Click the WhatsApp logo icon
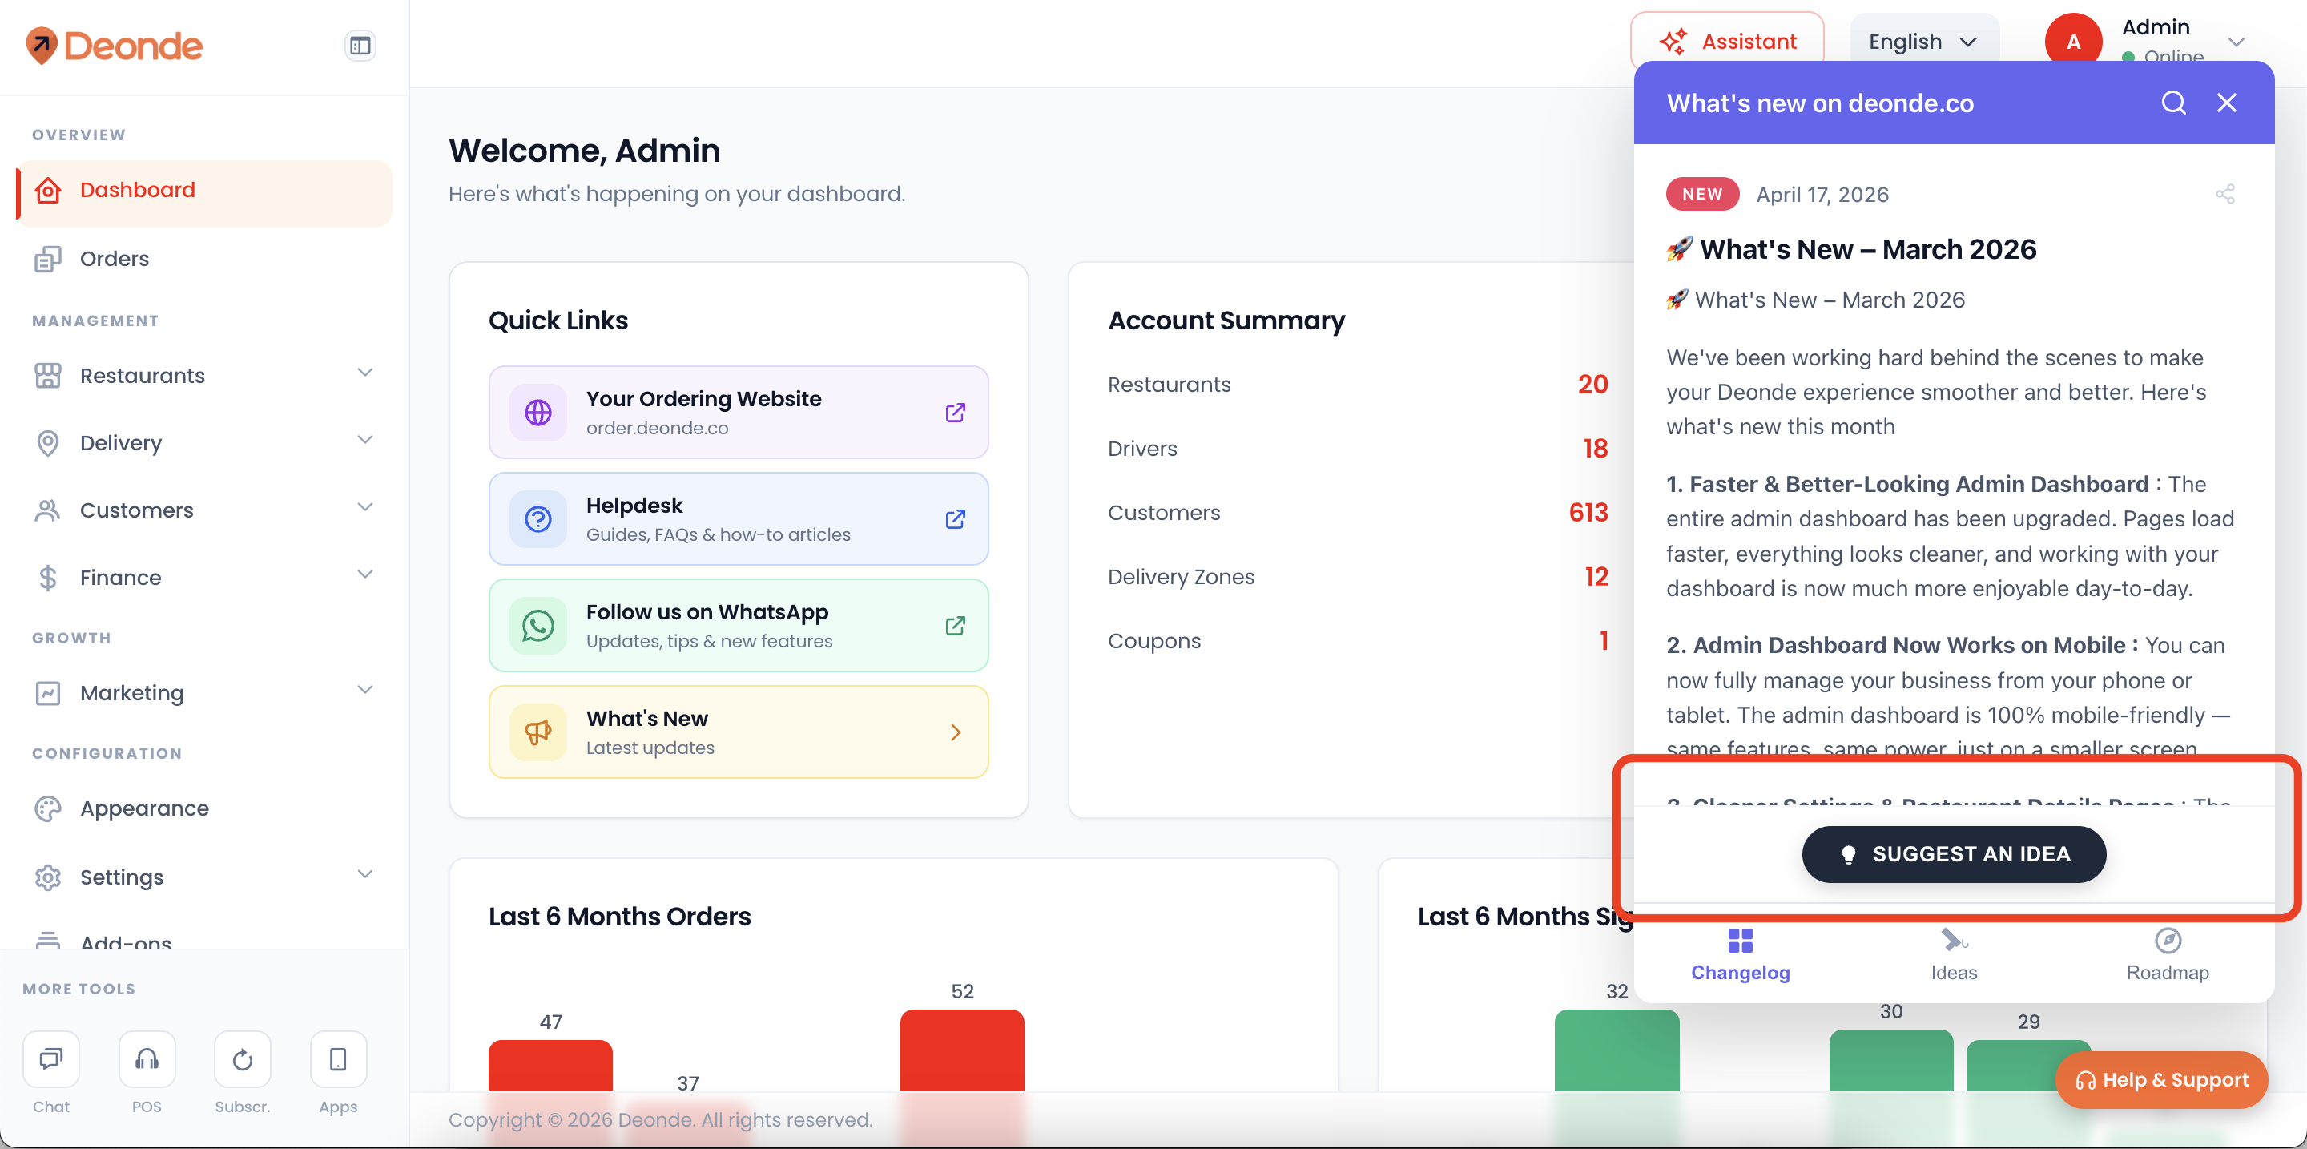 [x=538, y=625]
